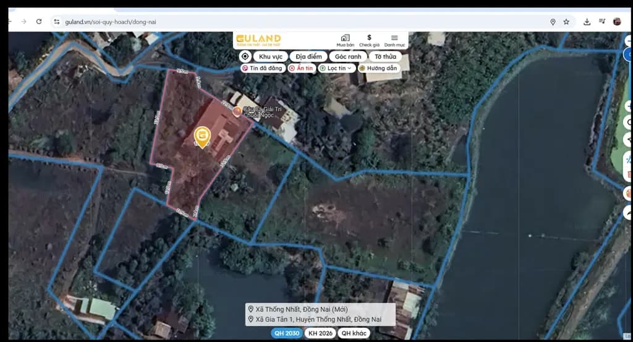Locate my position with the target icon
633x342 pixels.
pyautogui.click(x=245, y=56)
